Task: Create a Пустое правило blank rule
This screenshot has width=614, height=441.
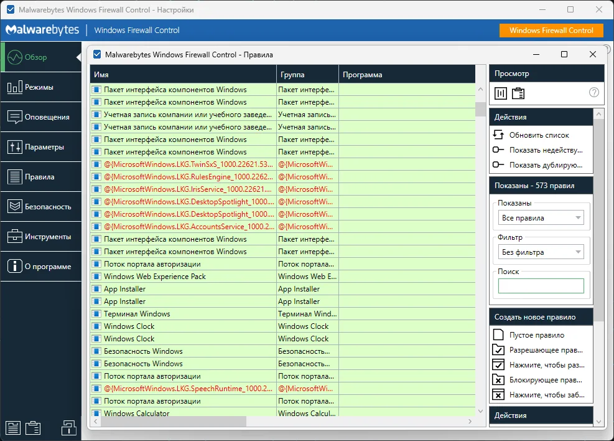Action: tap(536, 335)
